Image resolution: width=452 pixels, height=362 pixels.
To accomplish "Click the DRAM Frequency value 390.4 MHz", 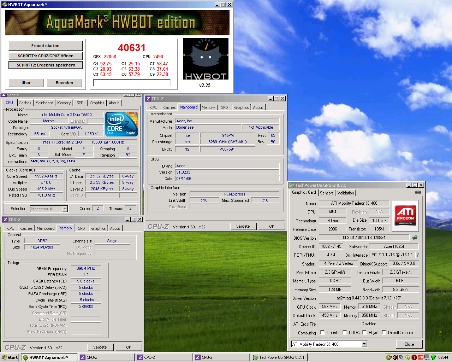I will (86, 268).
